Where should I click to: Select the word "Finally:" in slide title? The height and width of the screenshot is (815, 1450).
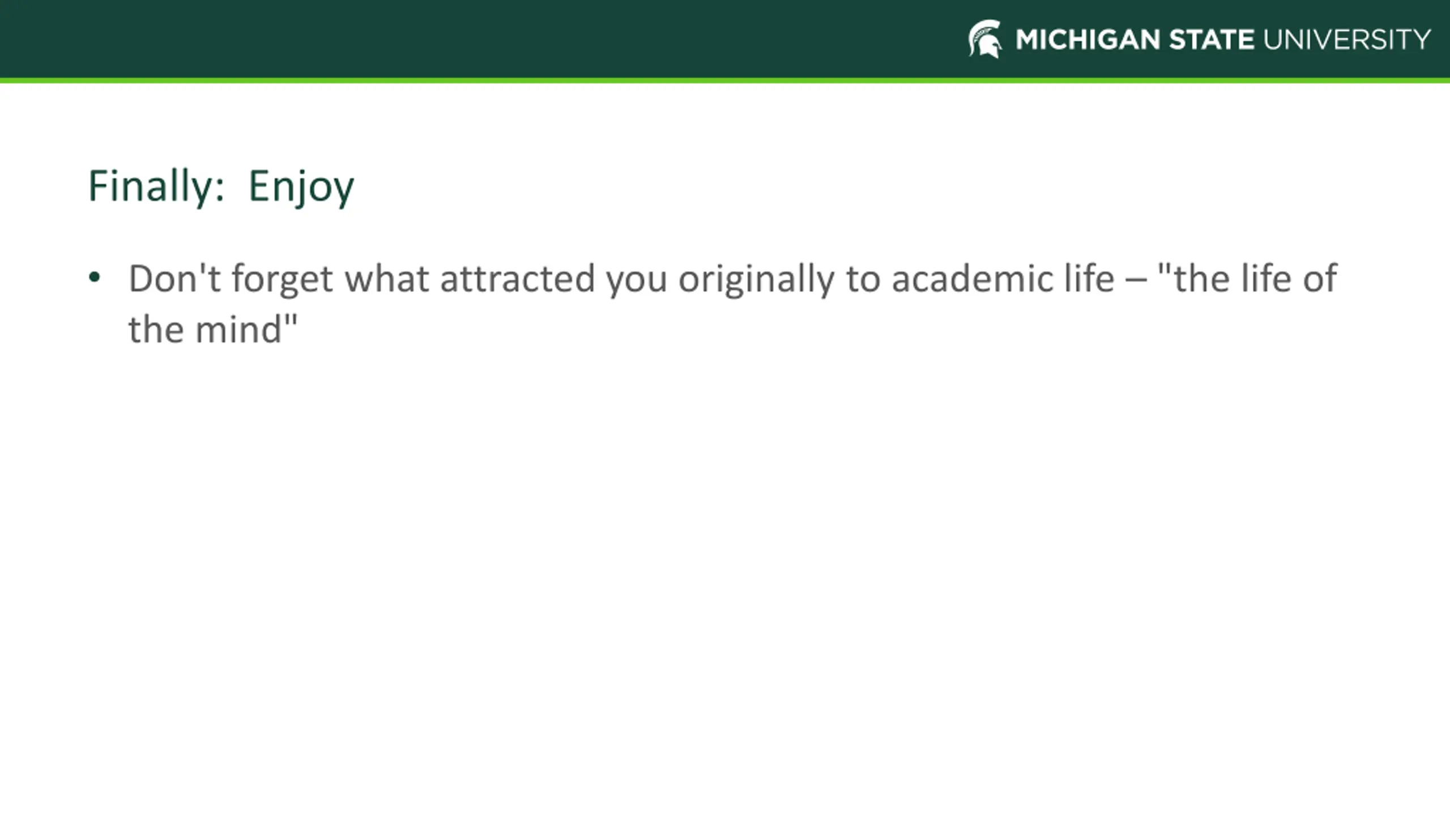(x=156, y=187)
